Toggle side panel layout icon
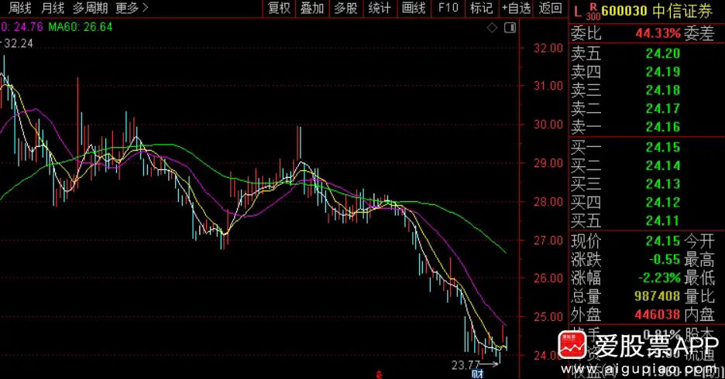 point(510,28)
